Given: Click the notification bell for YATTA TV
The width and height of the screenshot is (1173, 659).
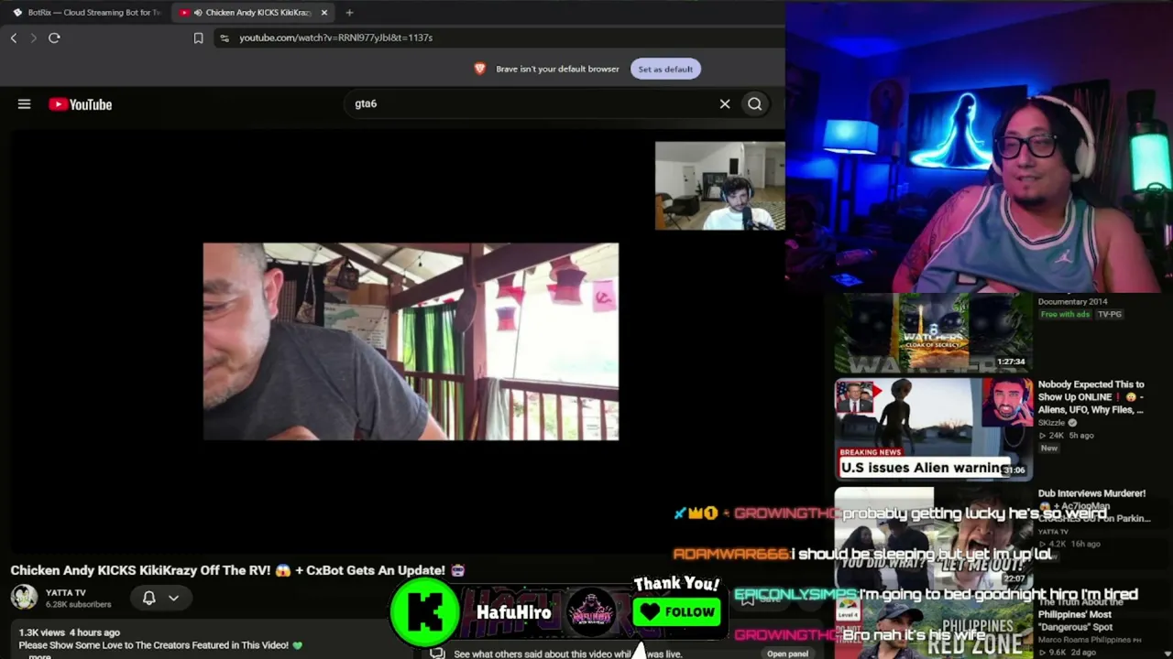Looking at the screenshot, I should pos(148,598).
